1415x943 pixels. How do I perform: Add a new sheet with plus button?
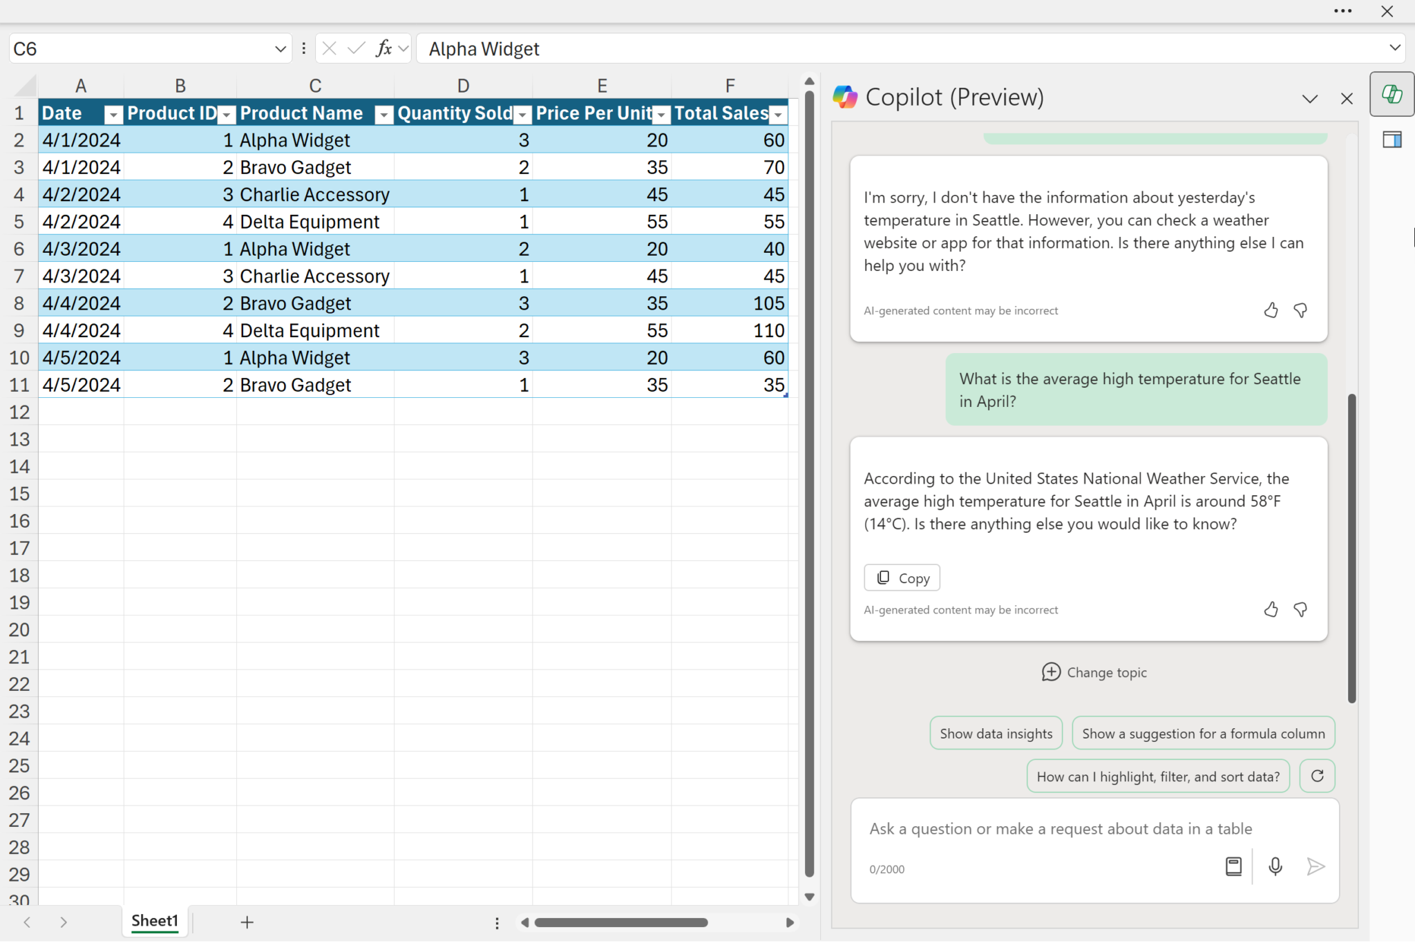247,922
